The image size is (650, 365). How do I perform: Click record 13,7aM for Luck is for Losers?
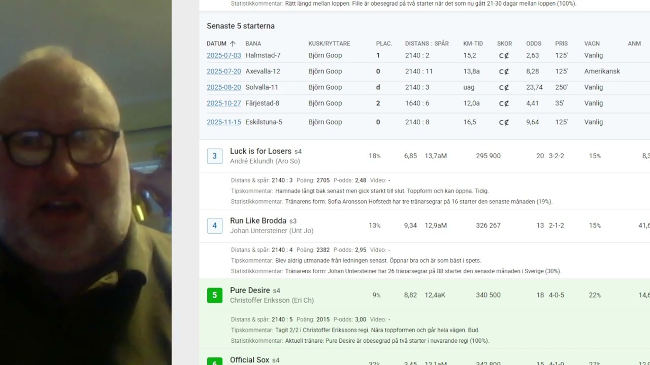pyautogui.click(x=436, y=156)
